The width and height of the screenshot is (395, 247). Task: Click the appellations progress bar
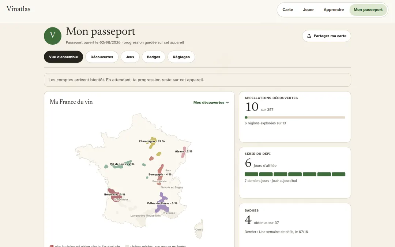point(295,117)
